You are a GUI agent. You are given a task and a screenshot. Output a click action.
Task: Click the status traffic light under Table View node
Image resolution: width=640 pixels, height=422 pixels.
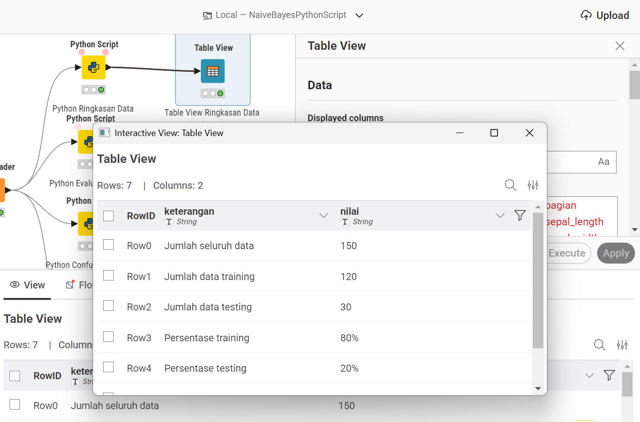coord(213,93)
